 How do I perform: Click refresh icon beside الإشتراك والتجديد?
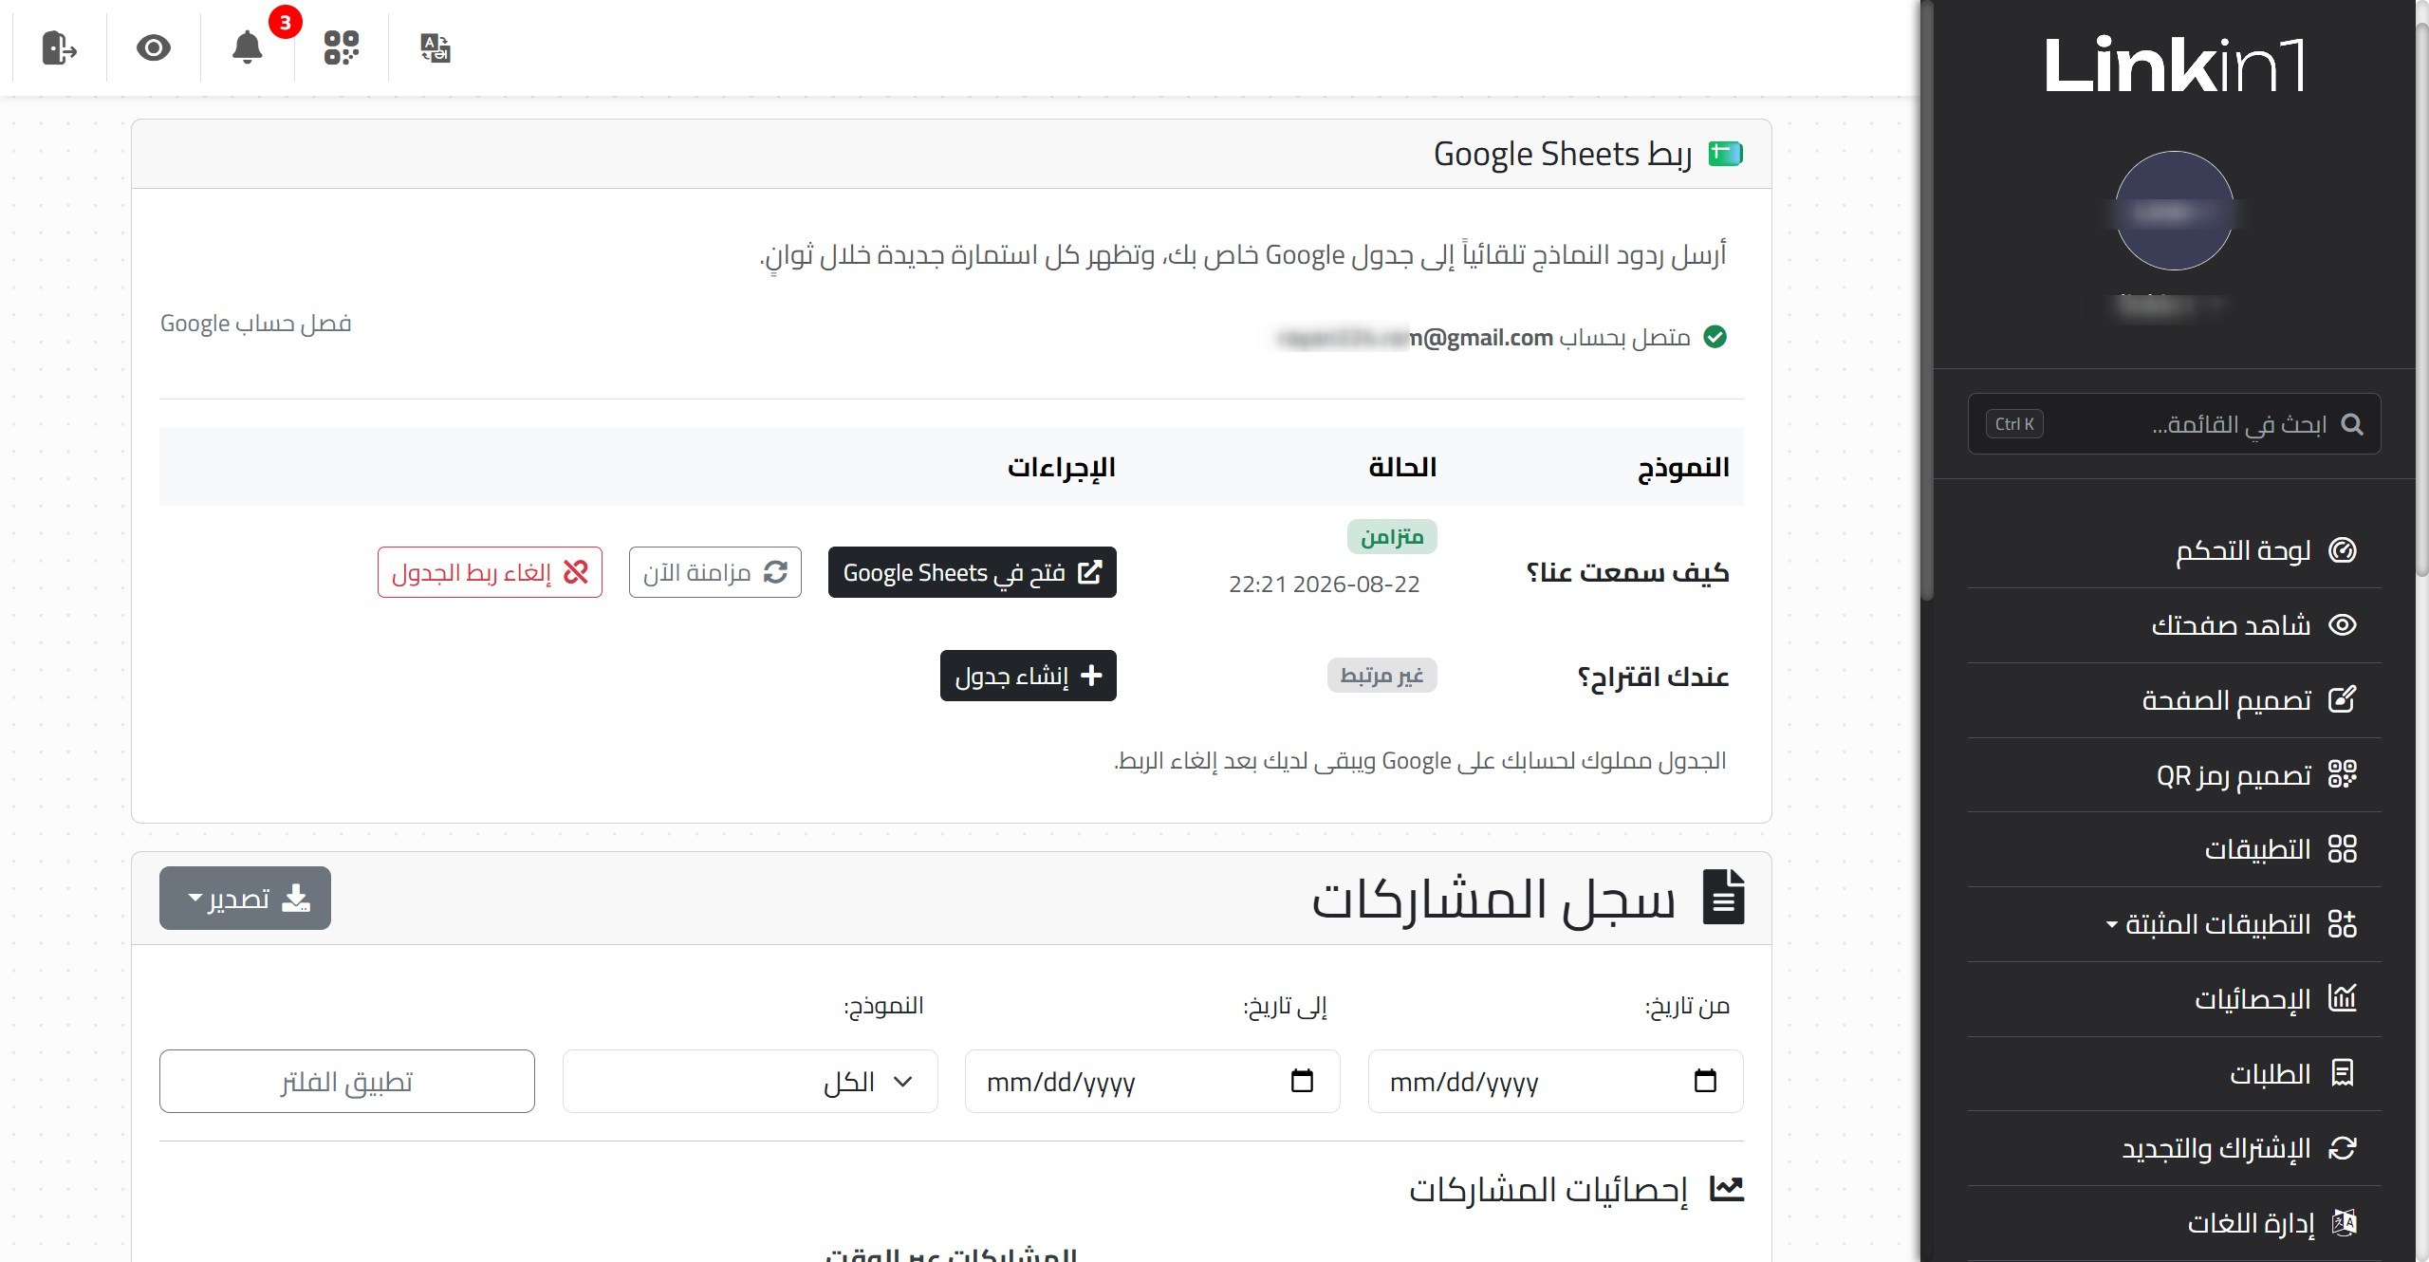2343,1148
